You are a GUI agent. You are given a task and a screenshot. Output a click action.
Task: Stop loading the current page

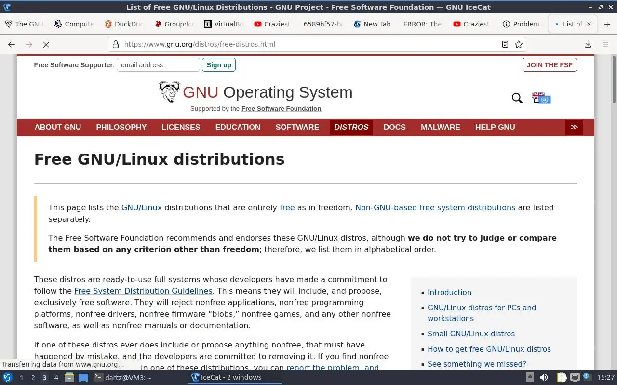coord(46,44)
